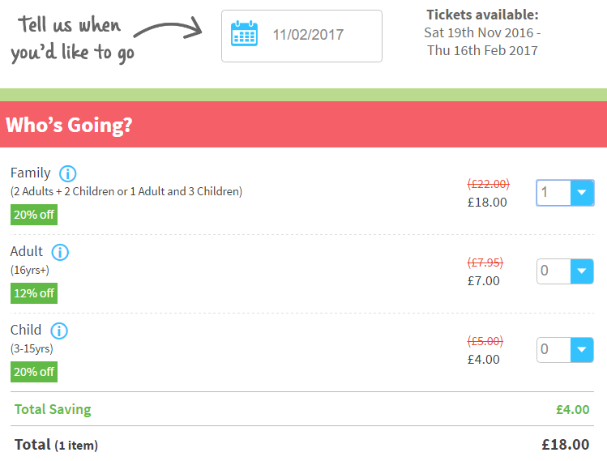Viewport: 607px width, 461px height.
Task: Open the Child ticket info icon
Action: click(x=59, y=331)
